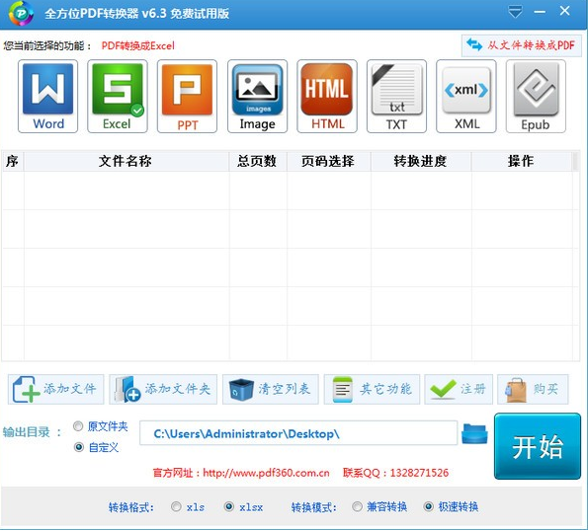Viewport: 588px width, 531px height.
Task: Select the xls format radio button
Action: tap(176, 506)
